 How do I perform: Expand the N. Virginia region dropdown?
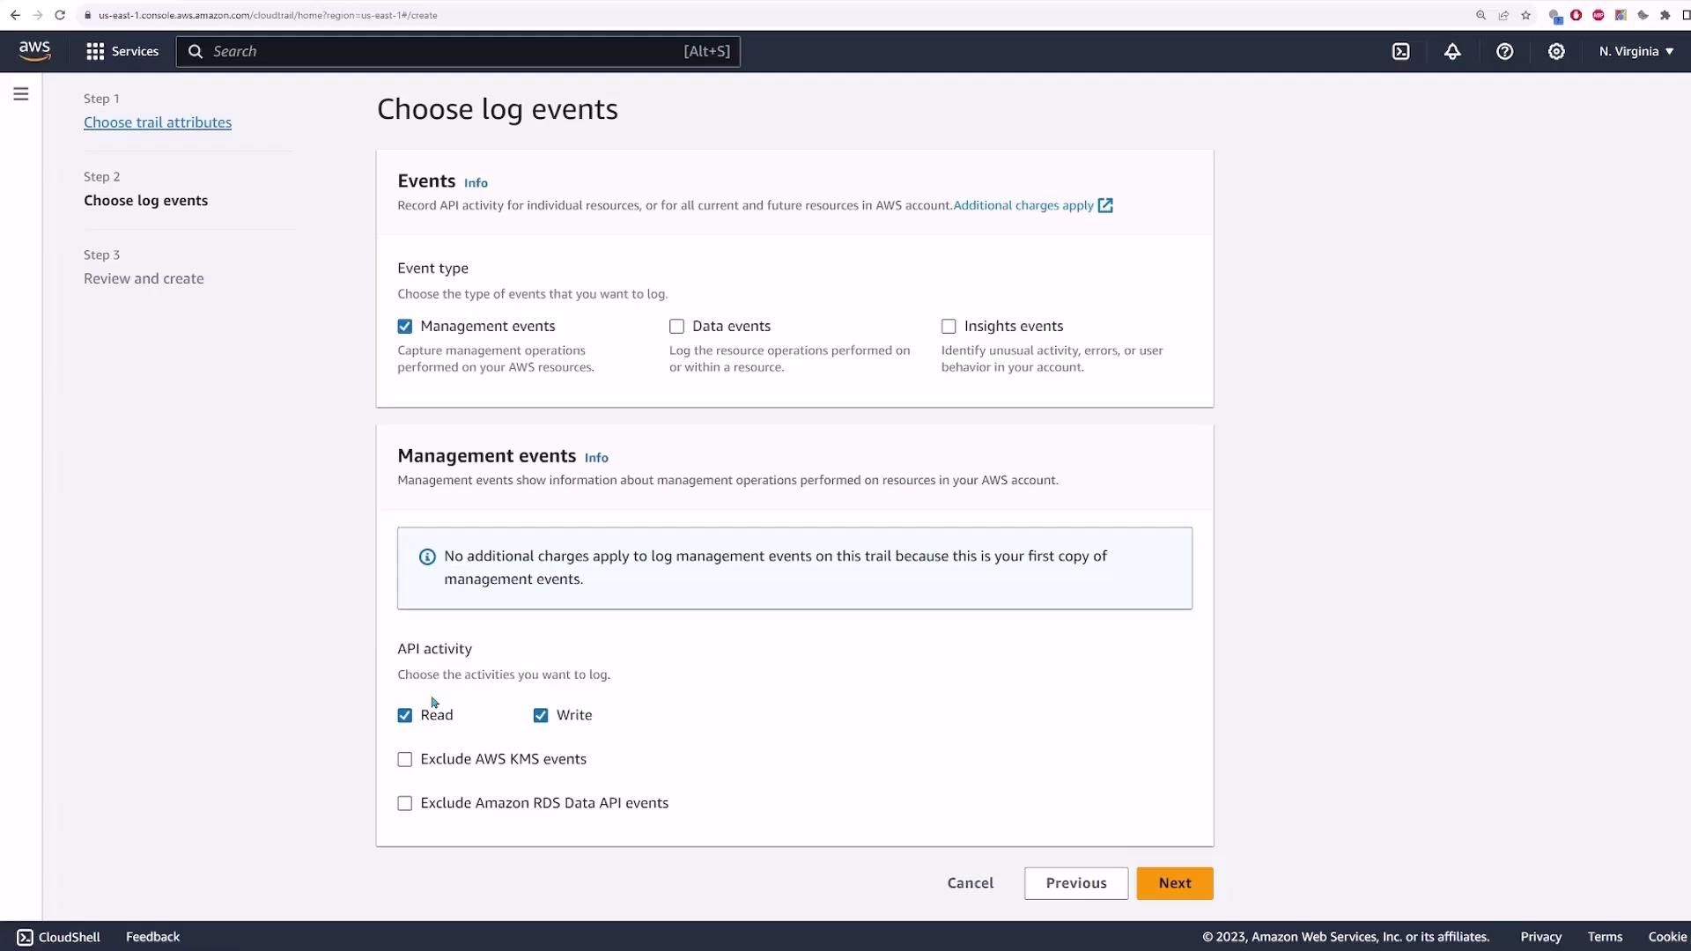point(1636,51)
